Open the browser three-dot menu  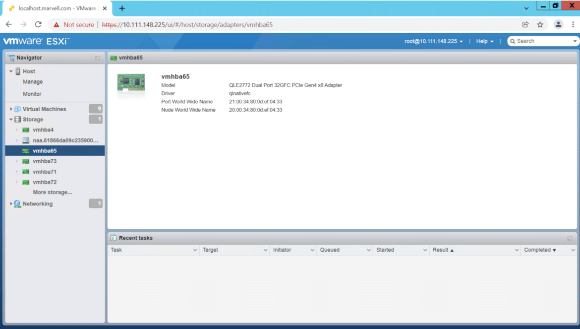pos(573,24)
